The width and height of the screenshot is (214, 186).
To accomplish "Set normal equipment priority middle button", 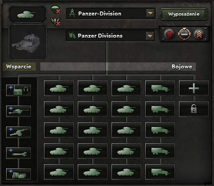I will point(184,34).
